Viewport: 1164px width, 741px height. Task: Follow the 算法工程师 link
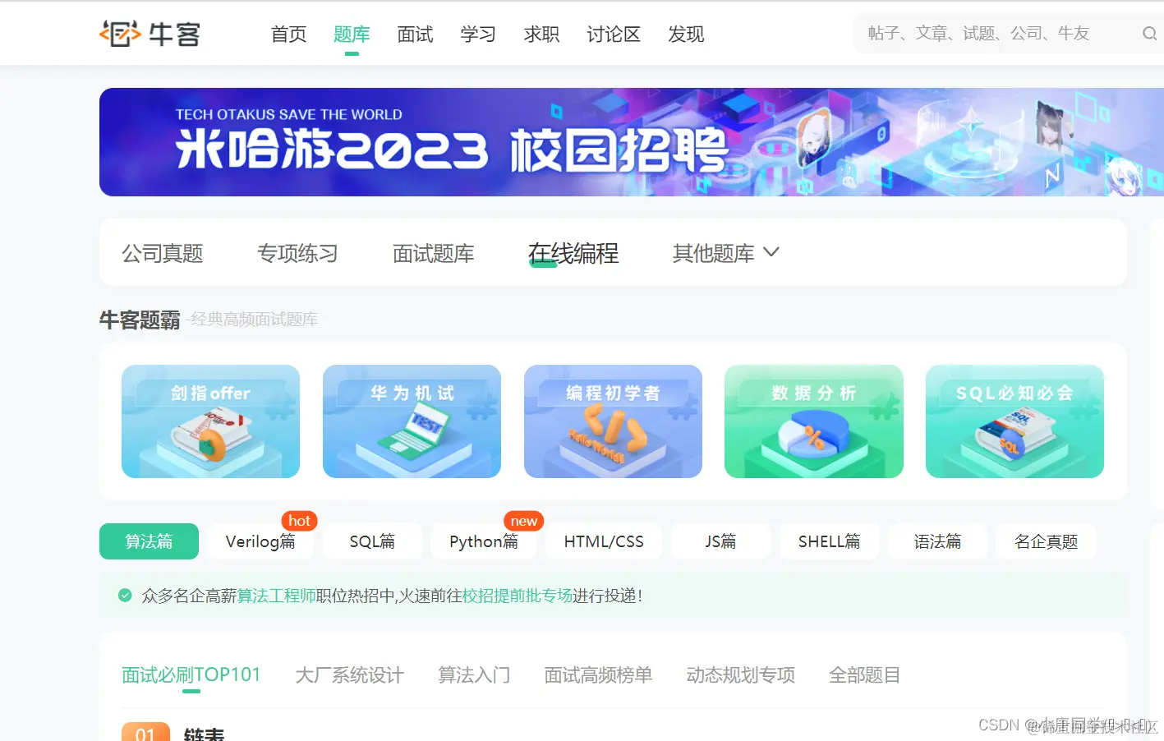click(276, 596)
